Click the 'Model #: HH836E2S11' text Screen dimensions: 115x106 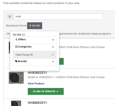[x=41, y=77]
